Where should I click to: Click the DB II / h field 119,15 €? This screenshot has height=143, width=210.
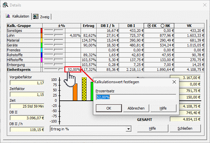click(x=27, y=130)
